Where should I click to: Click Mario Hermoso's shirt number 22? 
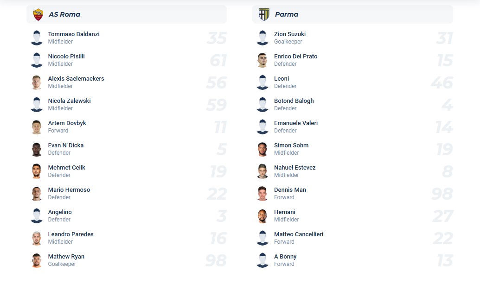(217, 194)
